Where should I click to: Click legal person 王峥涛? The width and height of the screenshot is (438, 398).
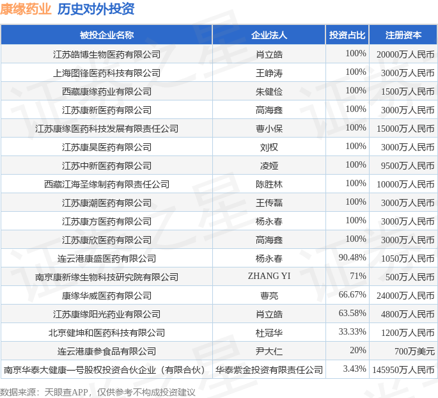coord(269,73)
